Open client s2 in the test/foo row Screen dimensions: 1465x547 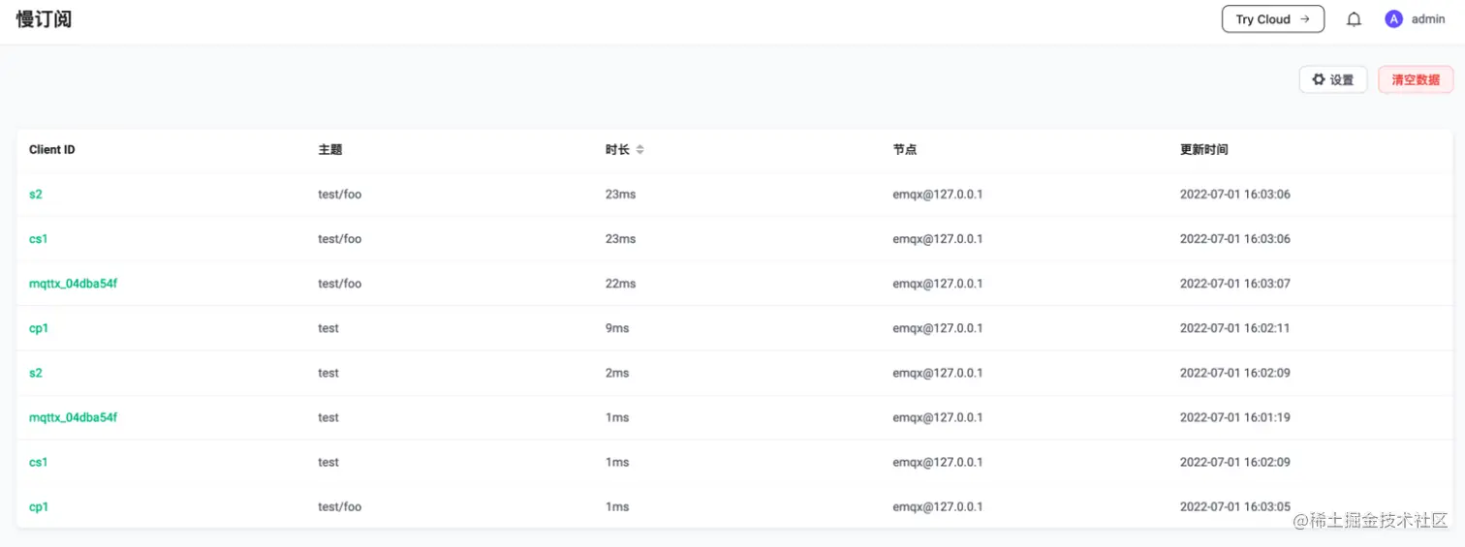36,195
